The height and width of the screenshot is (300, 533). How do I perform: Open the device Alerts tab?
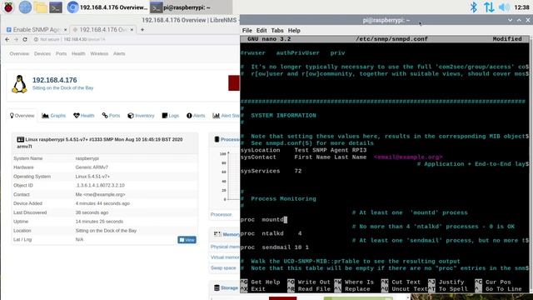coord(196,116)
